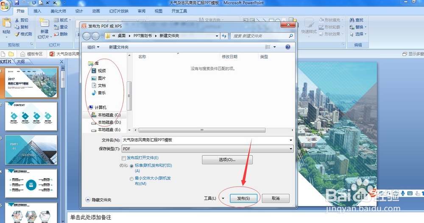Click the search magnifier icon in dialog
Screen dimensions: 424x223
[x=291, y=36]
